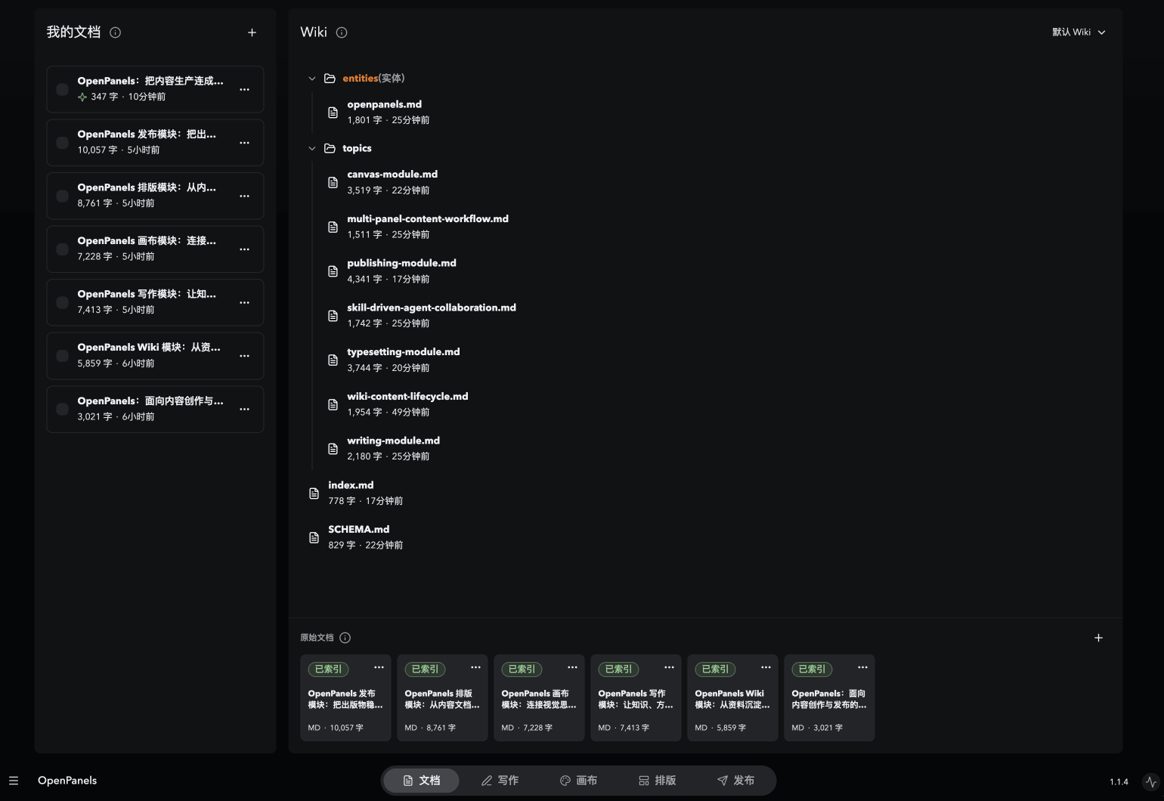Switch to the 写作 tab
This screenshot has height=801, width=1164.
(x=500, y=781)
